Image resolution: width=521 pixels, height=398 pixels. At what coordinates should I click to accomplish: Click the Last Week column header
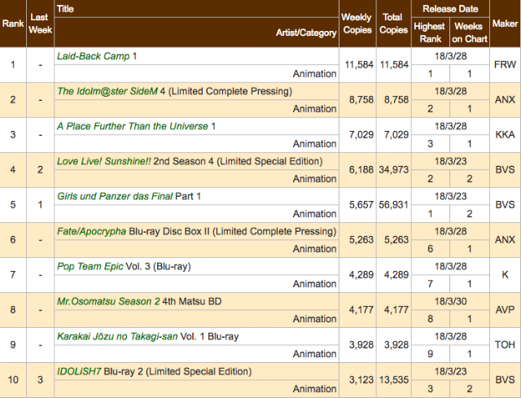(40, 24)
